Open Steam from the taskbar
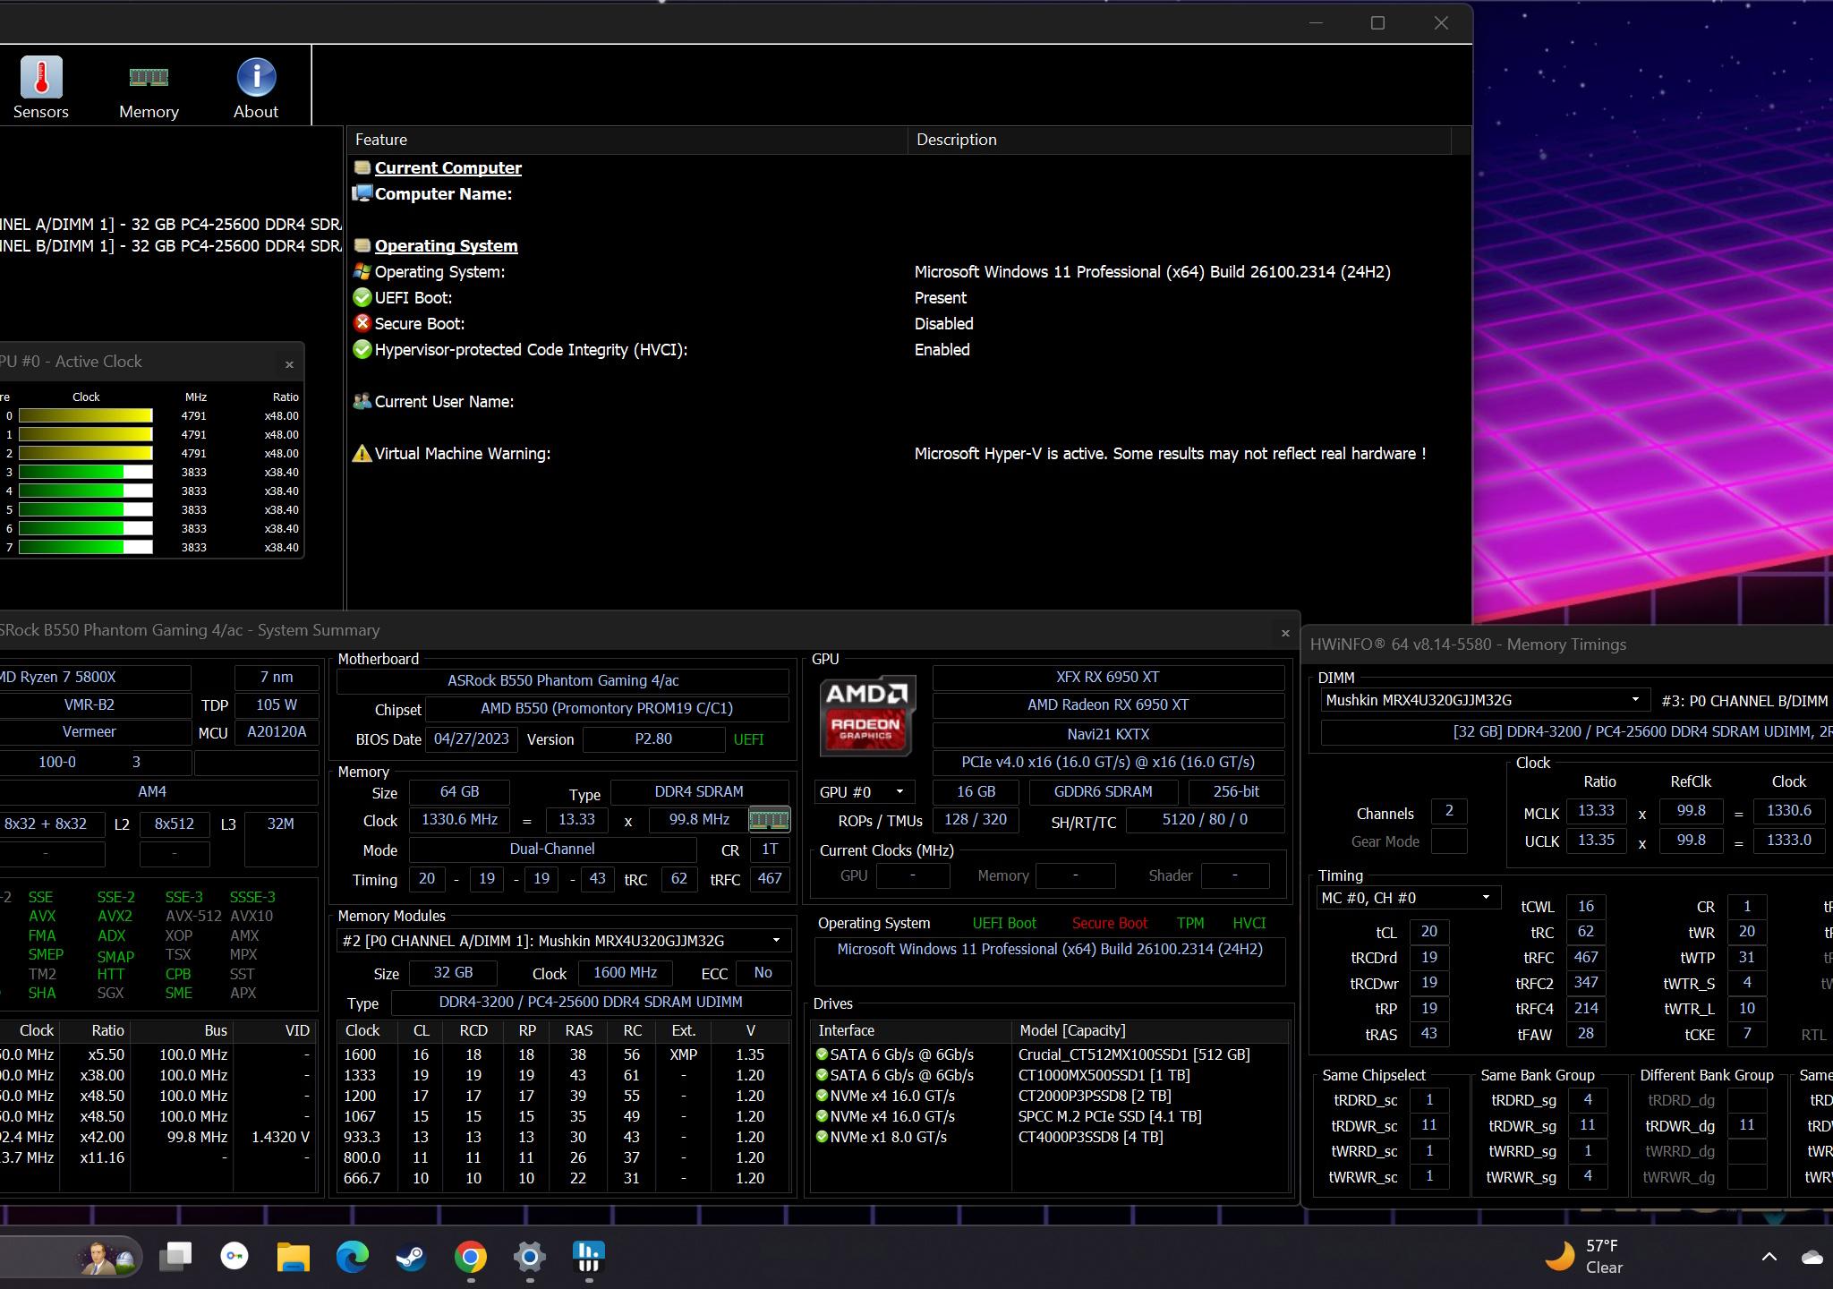 pyautogui.click(x=412, y=1257)
